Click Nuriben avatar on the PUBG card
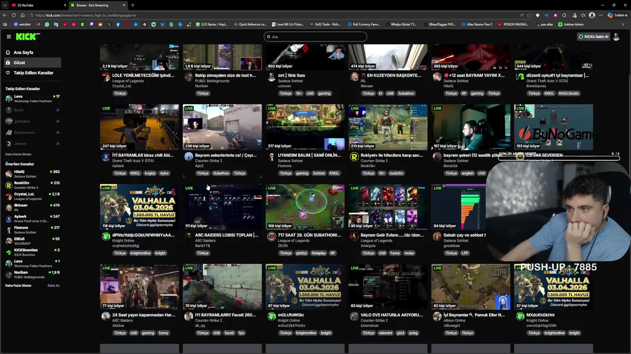631x354 pixels. pos(188,77)
